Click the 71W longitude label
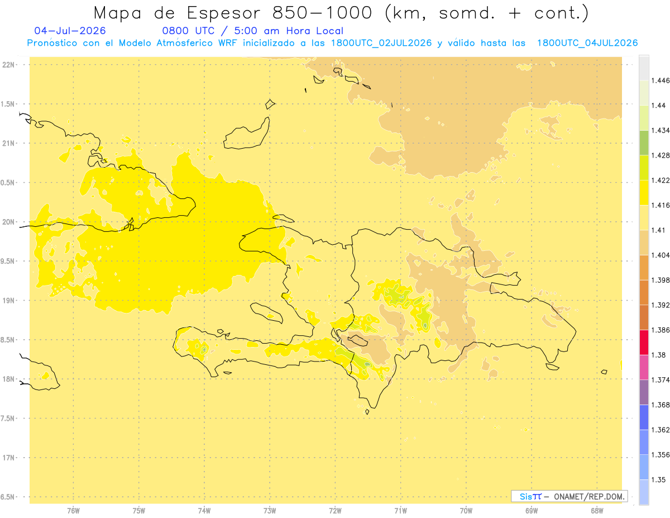Screen dimensions: 670x518 pyautogui.click(x=400, y=511)
